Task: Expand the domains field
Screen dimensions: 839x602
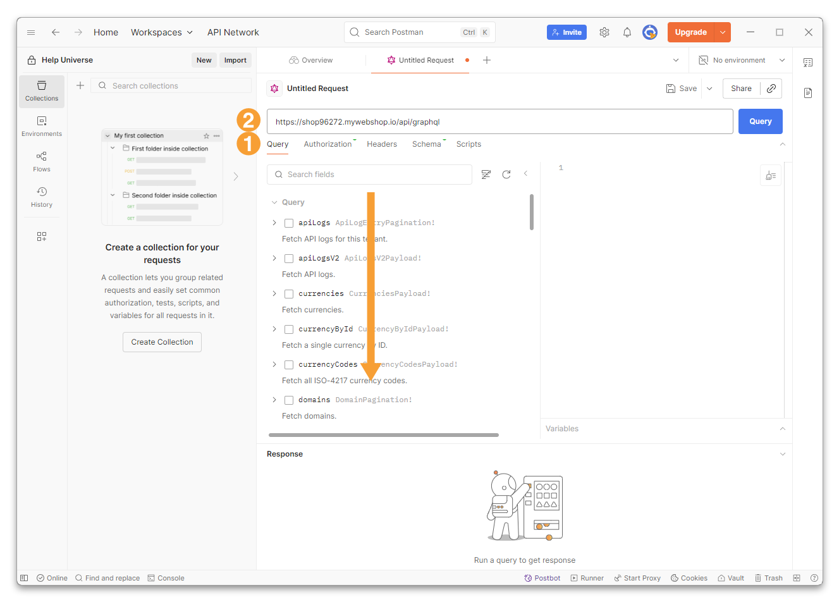Action: tap(274, 400)
